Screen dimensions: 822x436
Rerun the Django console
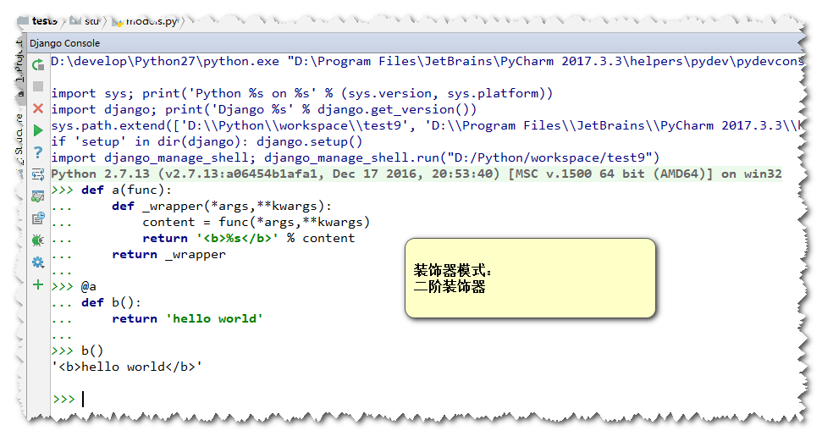tap(38, 64)
